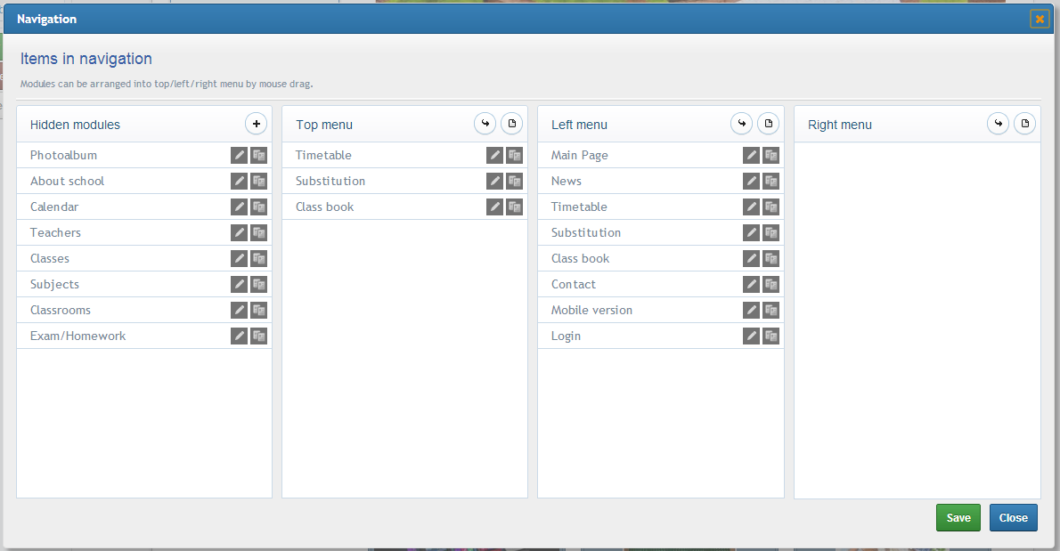Select the Classrooms hidden module

click(61, 310)
